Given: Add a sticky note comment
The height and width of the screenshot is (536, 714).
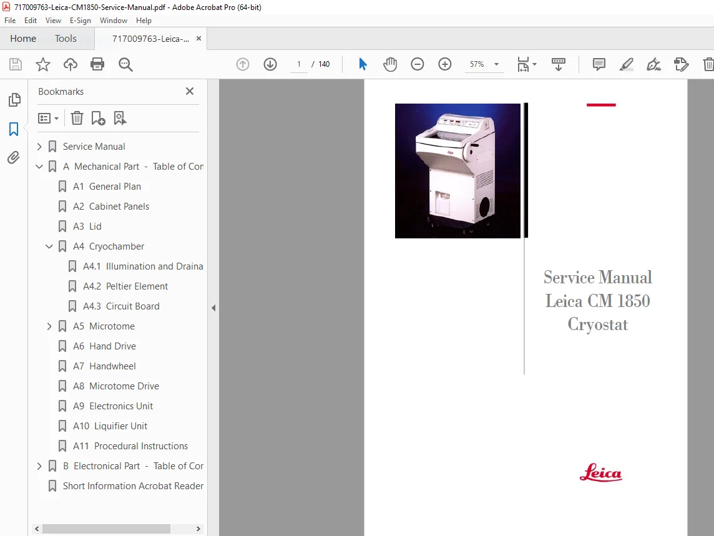Looking at the screenshot, I should point(599,64).
